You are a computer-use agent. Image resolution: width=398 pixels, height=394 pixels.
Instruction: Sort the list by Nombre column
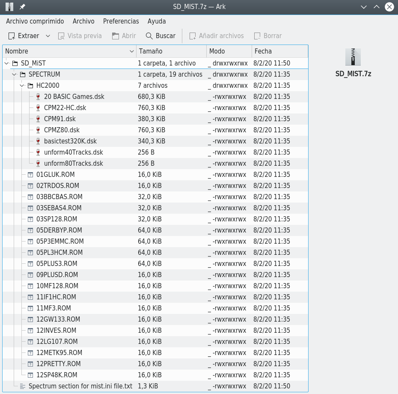[x=70, y=51]
